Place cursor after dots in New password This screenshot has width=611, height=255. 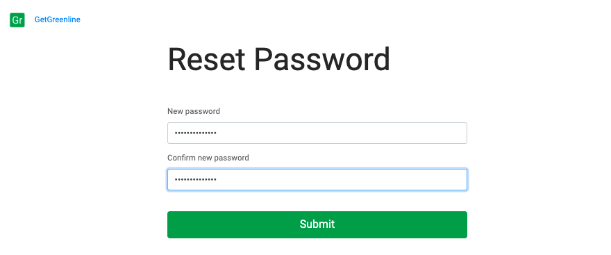tap(217, 133)
